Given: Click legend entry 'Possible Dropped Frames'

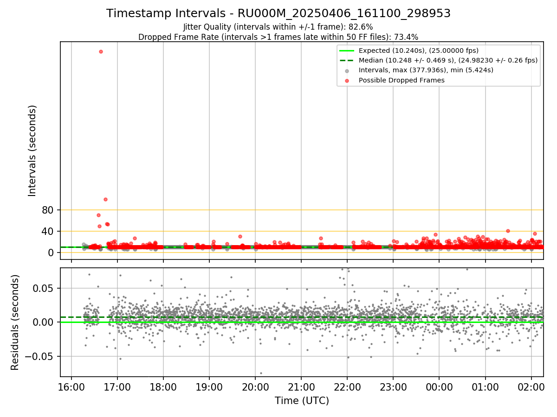Looking at the screenshot, I should [402, 80].
